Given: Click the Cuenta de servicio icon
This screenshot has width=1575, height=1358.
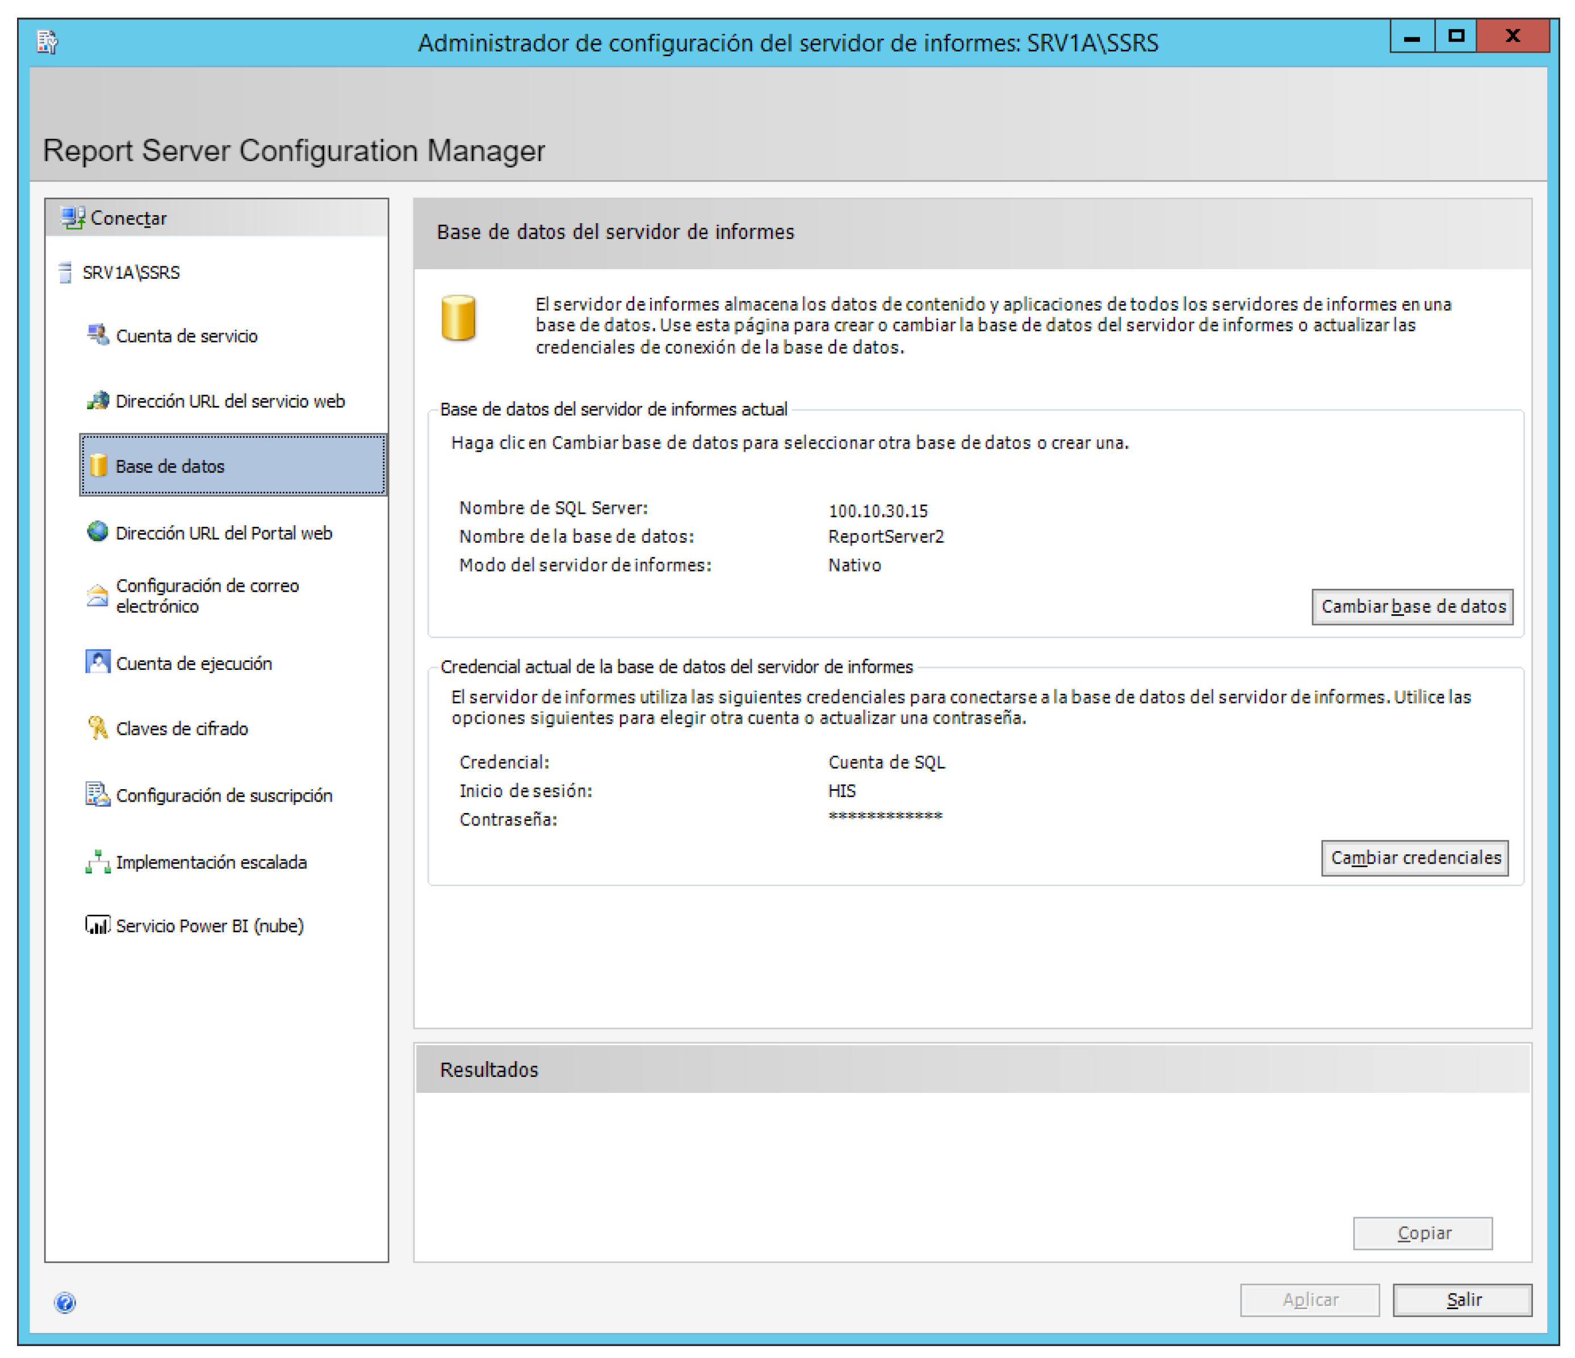Looking at the screenshot, I should (97, 334).
